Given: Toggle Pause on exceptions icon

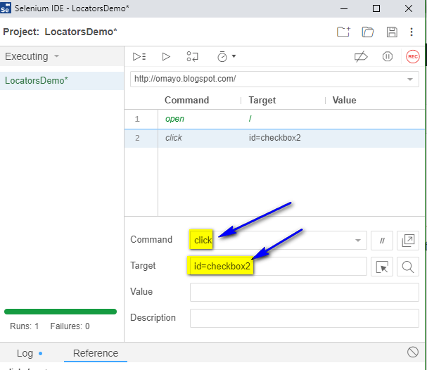Looking at the screenshot, I should [387, 57].
